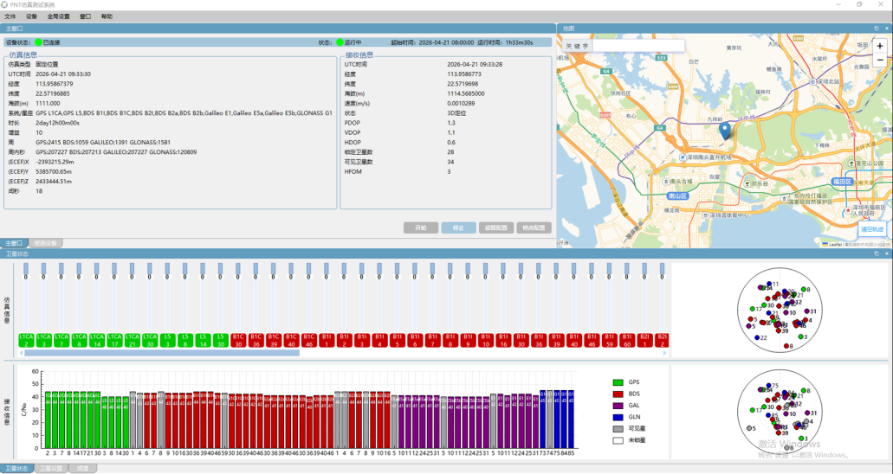Switch to the 频谱 tab

[79, 468]
